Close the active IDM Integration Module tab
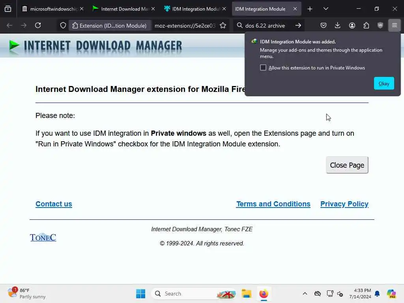Viewport: 404px width, 303px height. 295,9
